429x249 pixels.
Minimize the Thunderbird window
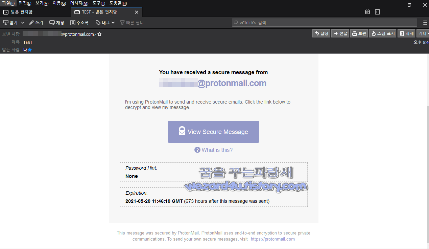point(394,5)
